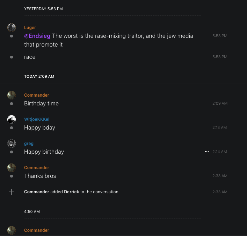Viewport: 247px width, 236px height.
Task: Click greg's profile avatar
Action: coord(12,144)
